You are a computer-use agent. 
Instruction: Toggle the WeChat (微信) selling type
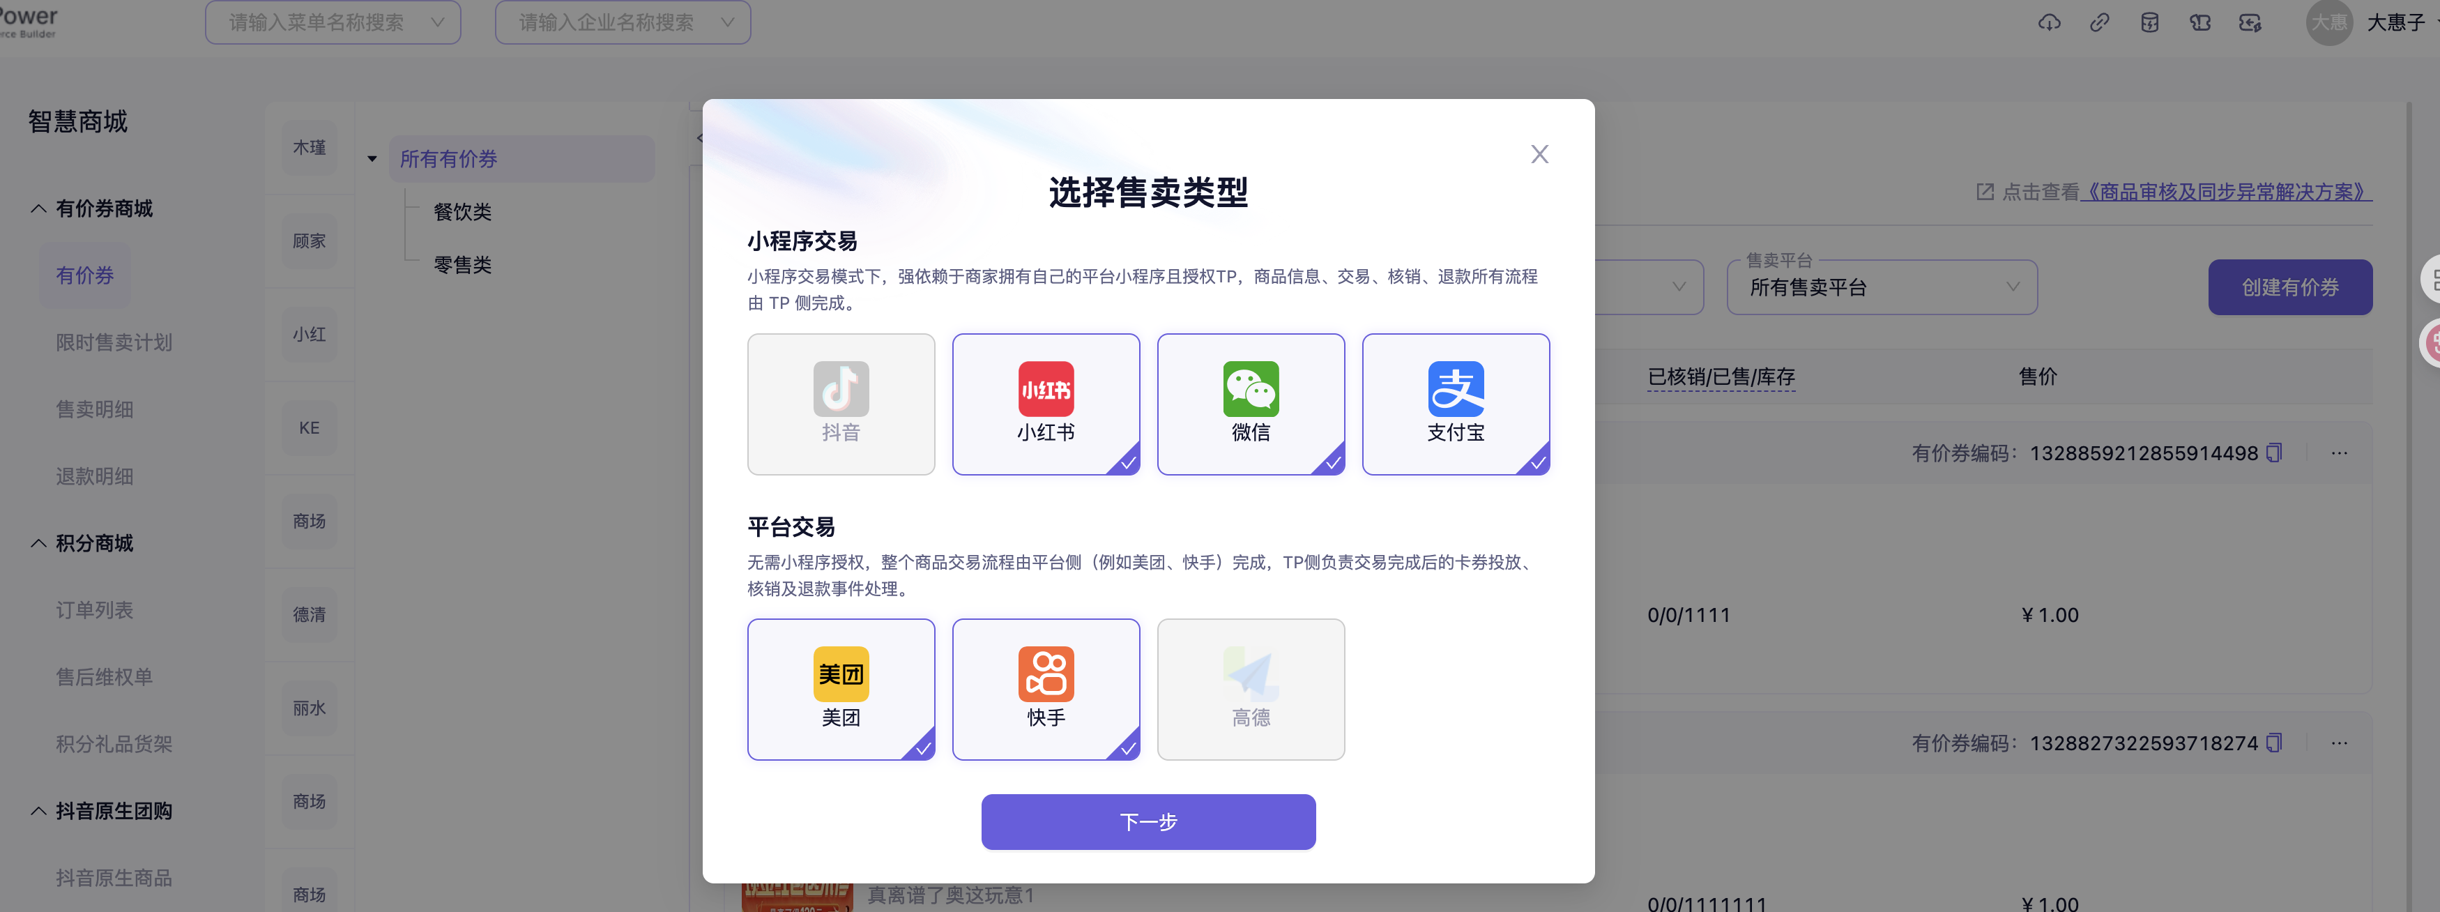pos(1249,404)
